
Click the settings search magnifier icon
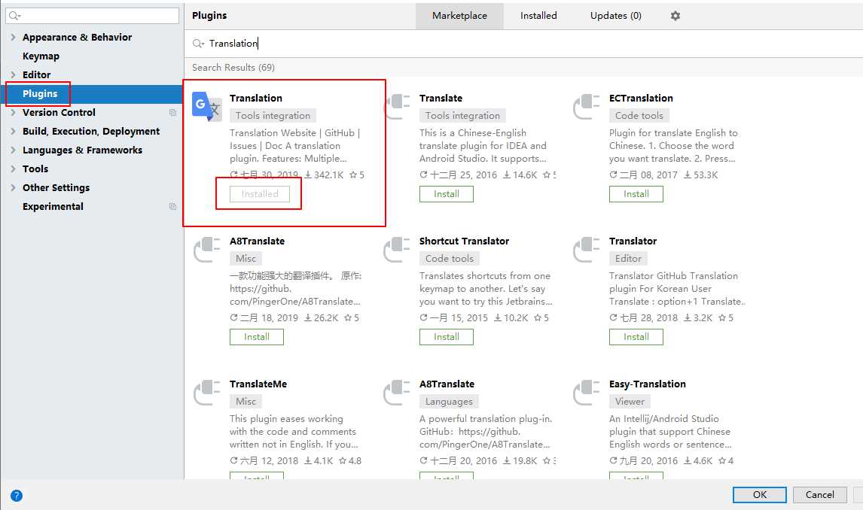coord(14,15)
